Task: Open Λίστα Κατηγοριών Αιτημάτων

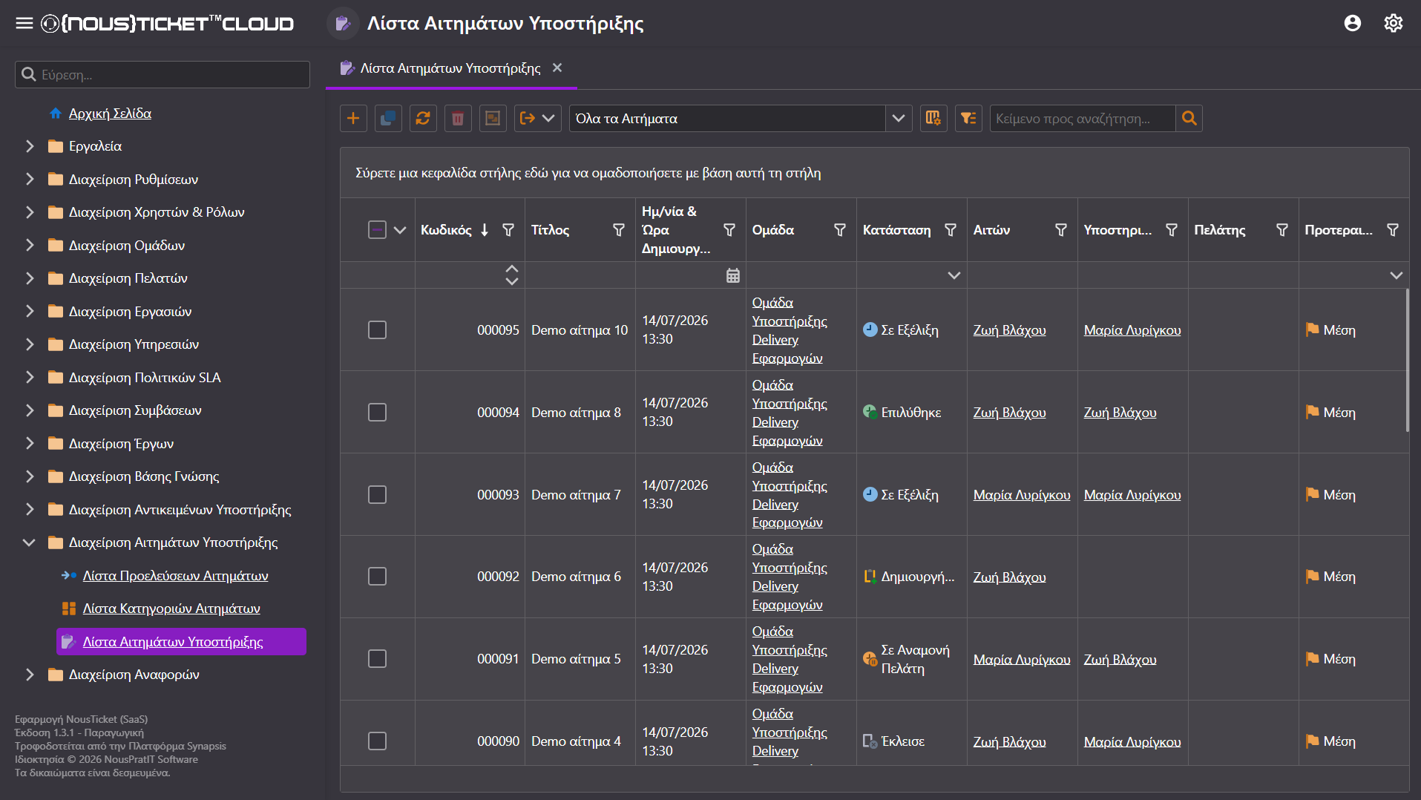Action: (171, 609)
